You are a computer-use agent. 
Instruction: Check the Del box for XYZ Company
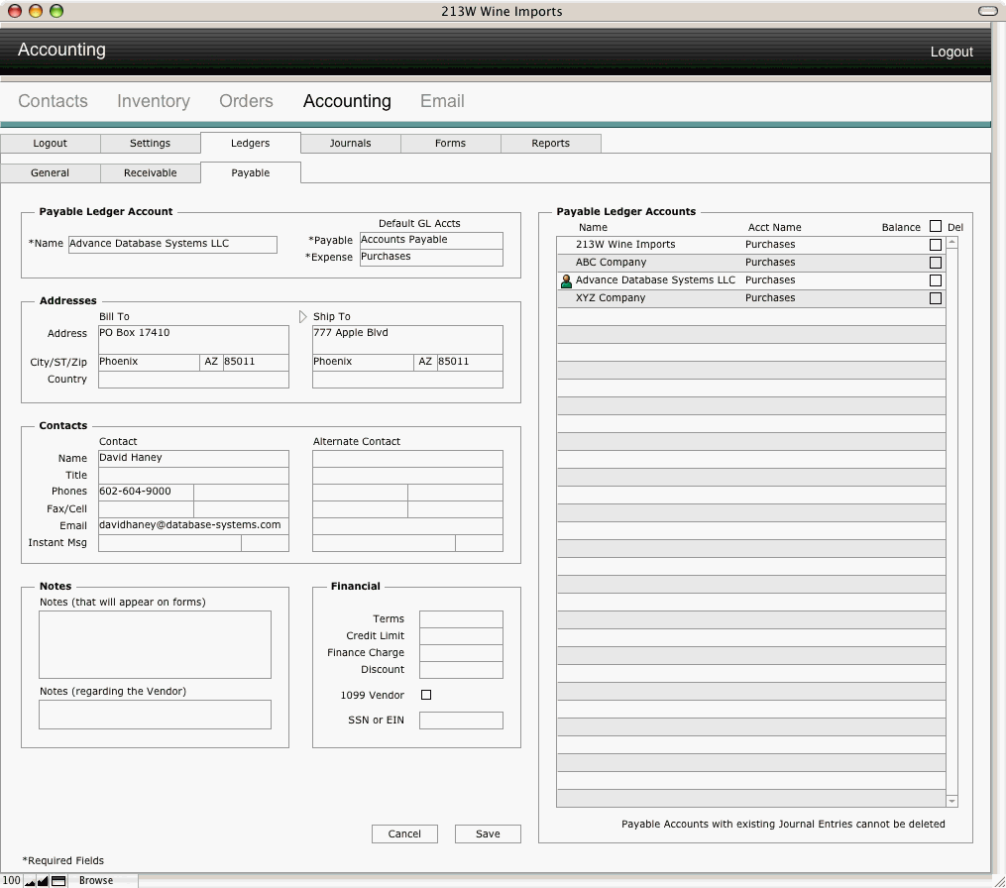pos(936,298)
